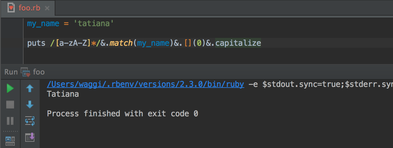Go down the stack trace with blue arrow
Viewport: 393px width, 148px height.
point(30,105)
